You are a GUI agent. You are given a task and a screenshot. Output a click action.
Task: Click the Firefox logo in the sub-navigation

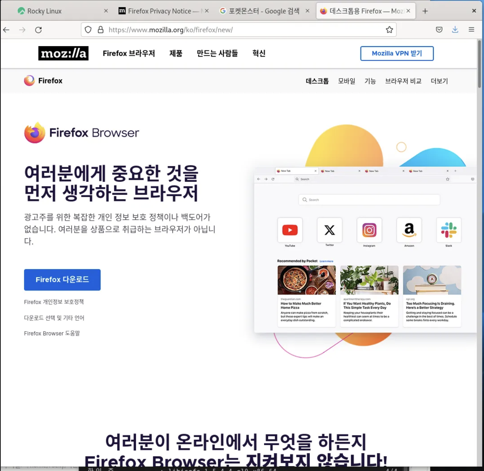(x=43, y=81)
